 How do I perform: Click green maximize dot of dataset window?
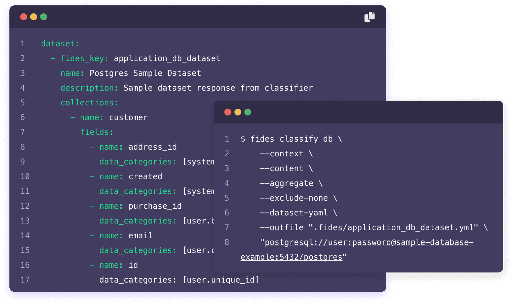tap(44, 17)
